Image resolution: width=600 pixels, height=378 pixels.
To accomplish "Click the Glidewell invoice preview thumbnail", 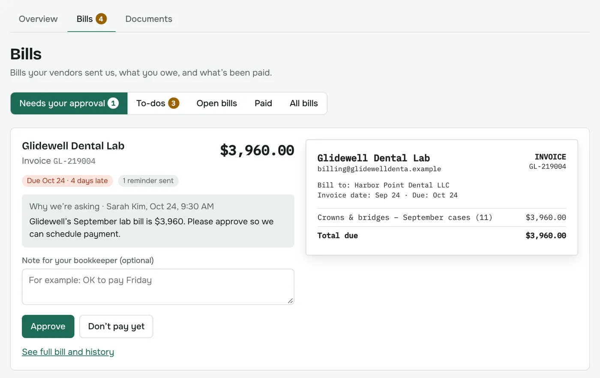I will click(x=442, y=197).
